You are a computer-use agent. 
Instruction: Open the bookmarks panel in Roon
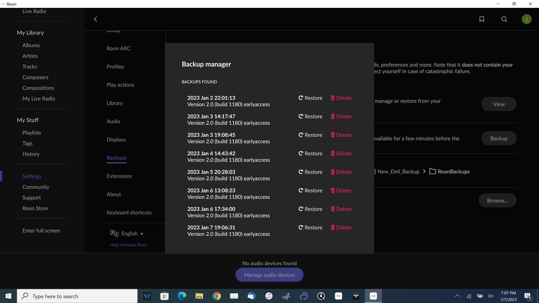click(481, 19)
